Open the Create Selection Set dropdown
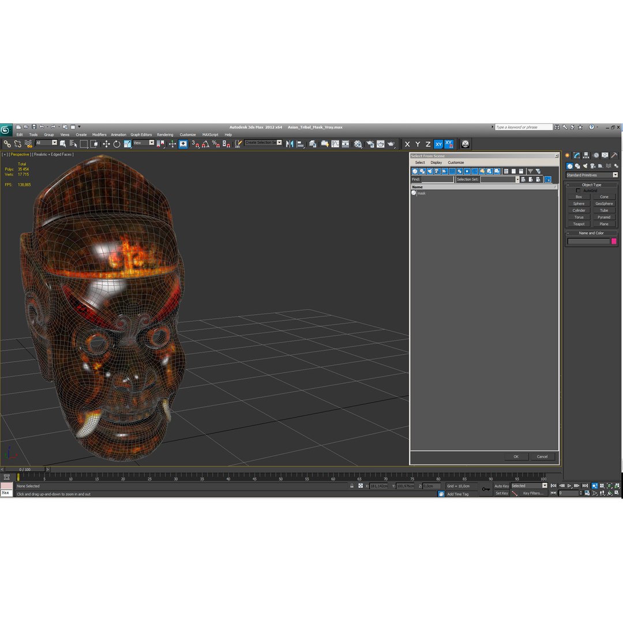The height and width of the screenshot is (623, 623). pos(263,142)
